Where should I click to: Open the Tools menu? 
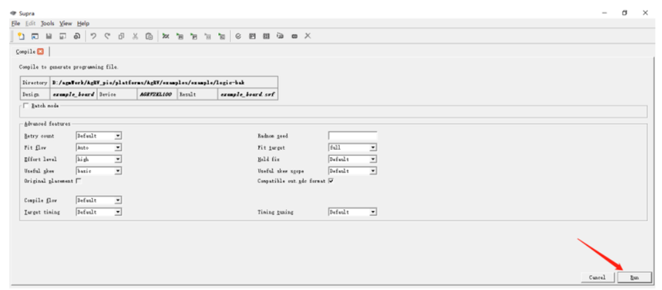[48, 23]
